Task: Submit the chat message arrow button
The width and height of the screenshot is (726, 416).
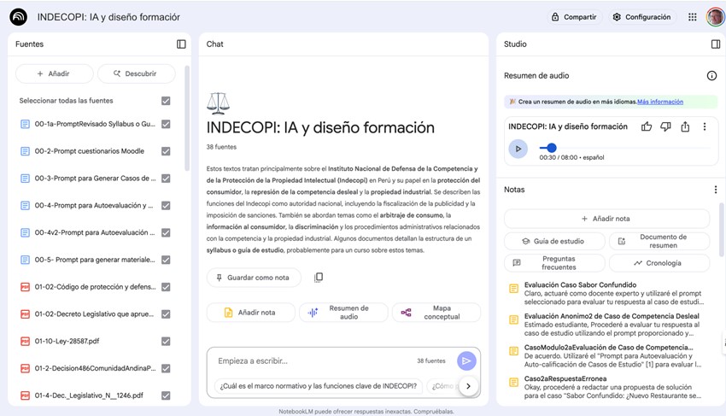Action: [x=466, y=360]
